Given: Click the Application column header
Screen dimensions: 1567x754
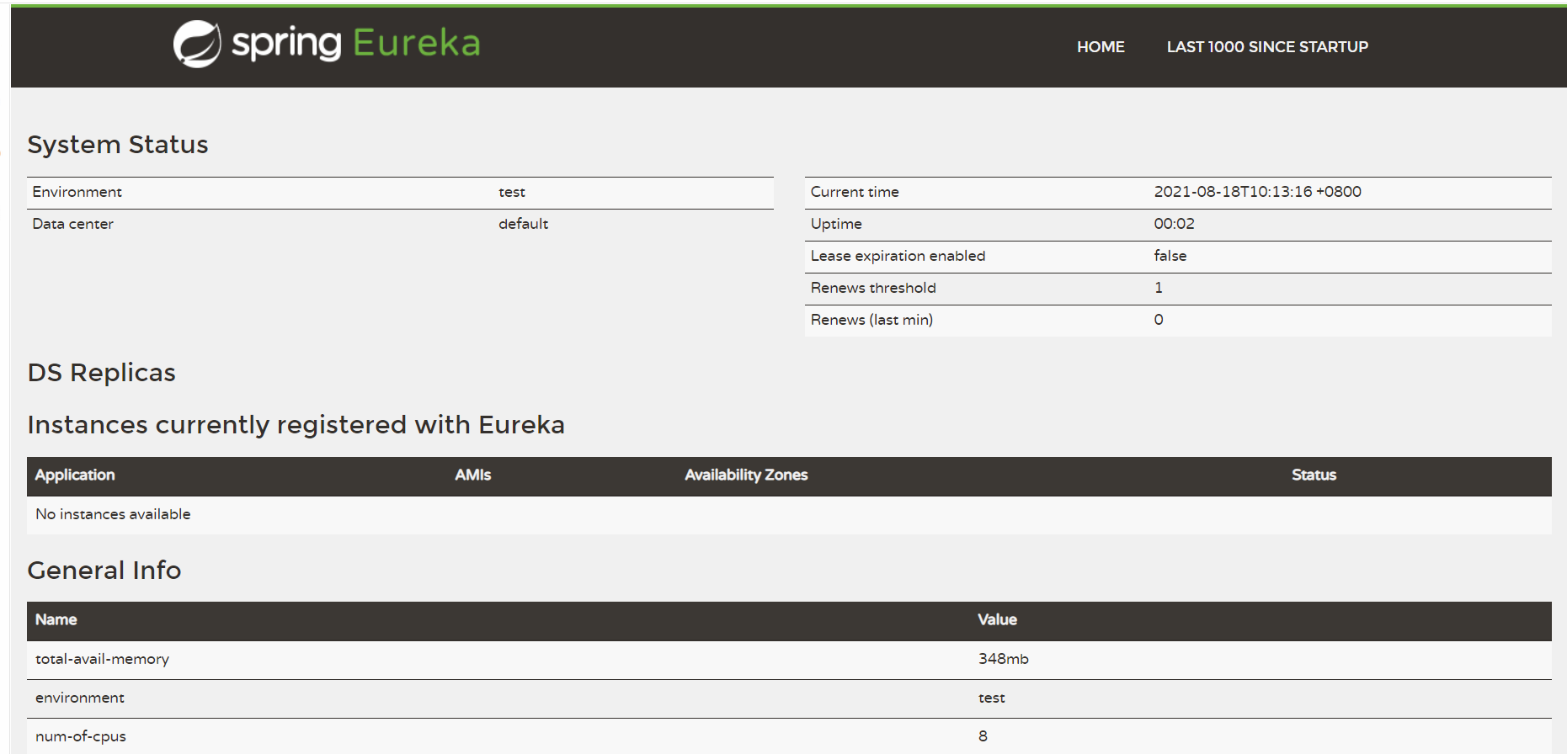Looking at the screenshot, I should click(75, 475).
